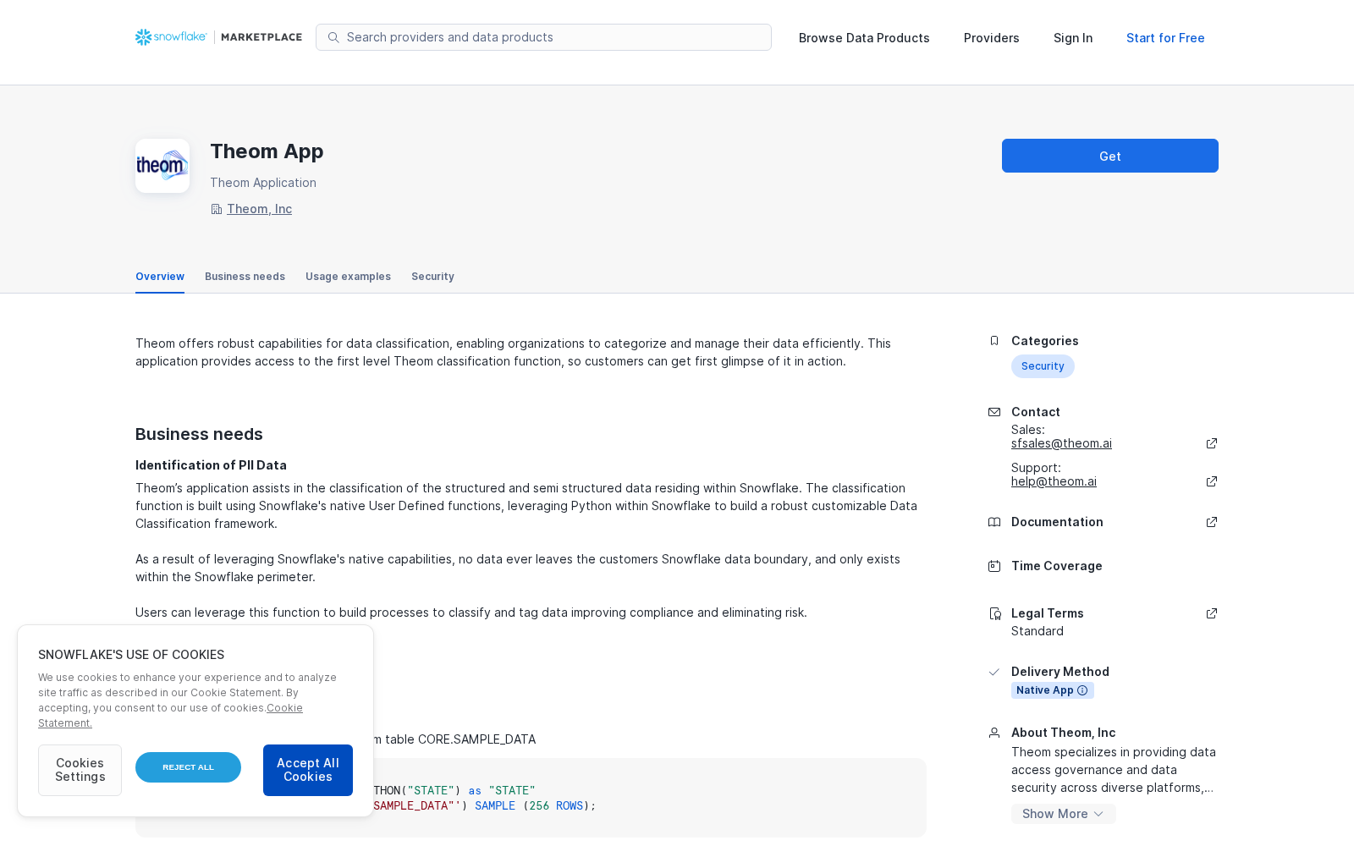The image size is (1354, 846).
Task: Click the Snowflake logo in header
Action: pyautogui.click(x=171, y=37)
